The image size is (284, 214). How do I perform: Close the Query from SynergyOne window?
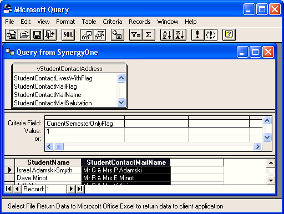pos(268,52)
